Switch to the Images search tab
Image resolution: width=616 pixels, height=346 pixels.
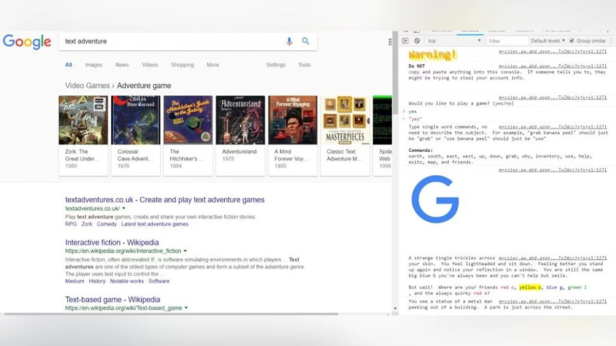(93, 65)
